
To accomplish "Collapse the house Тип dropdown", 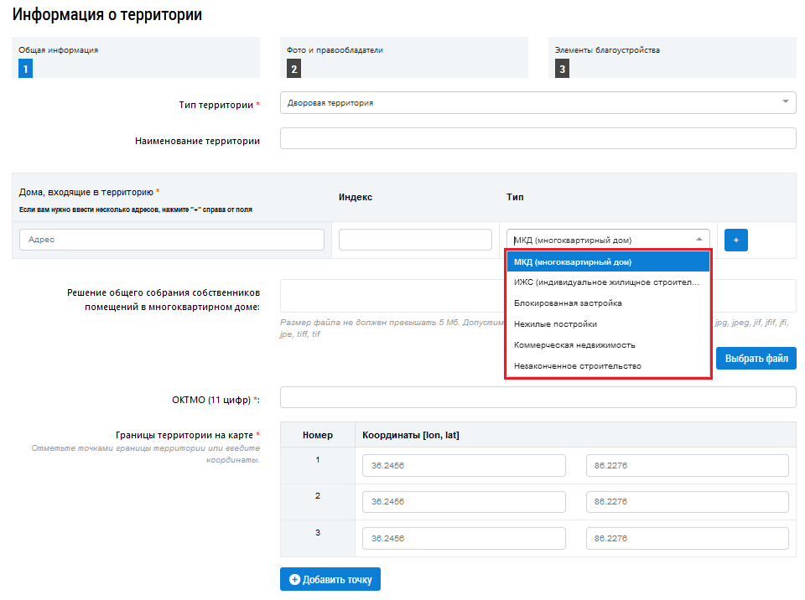I will (608, 240).
